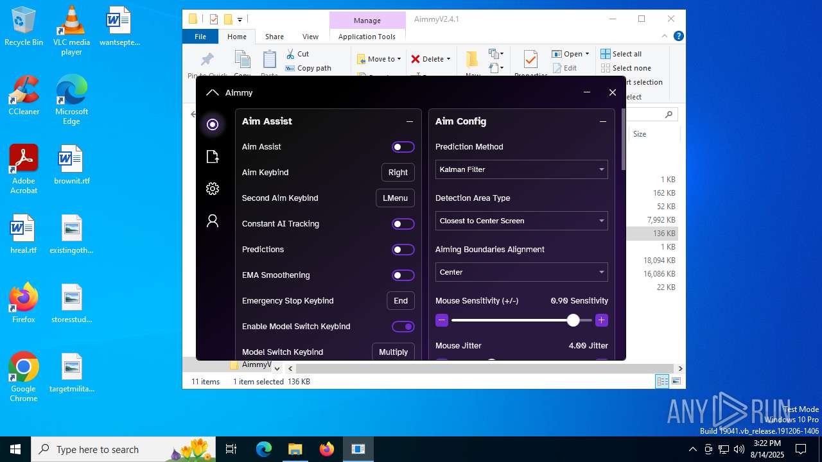Switch to Home ribbon tab
Screen dimensions: 822x462
(237, 37)
